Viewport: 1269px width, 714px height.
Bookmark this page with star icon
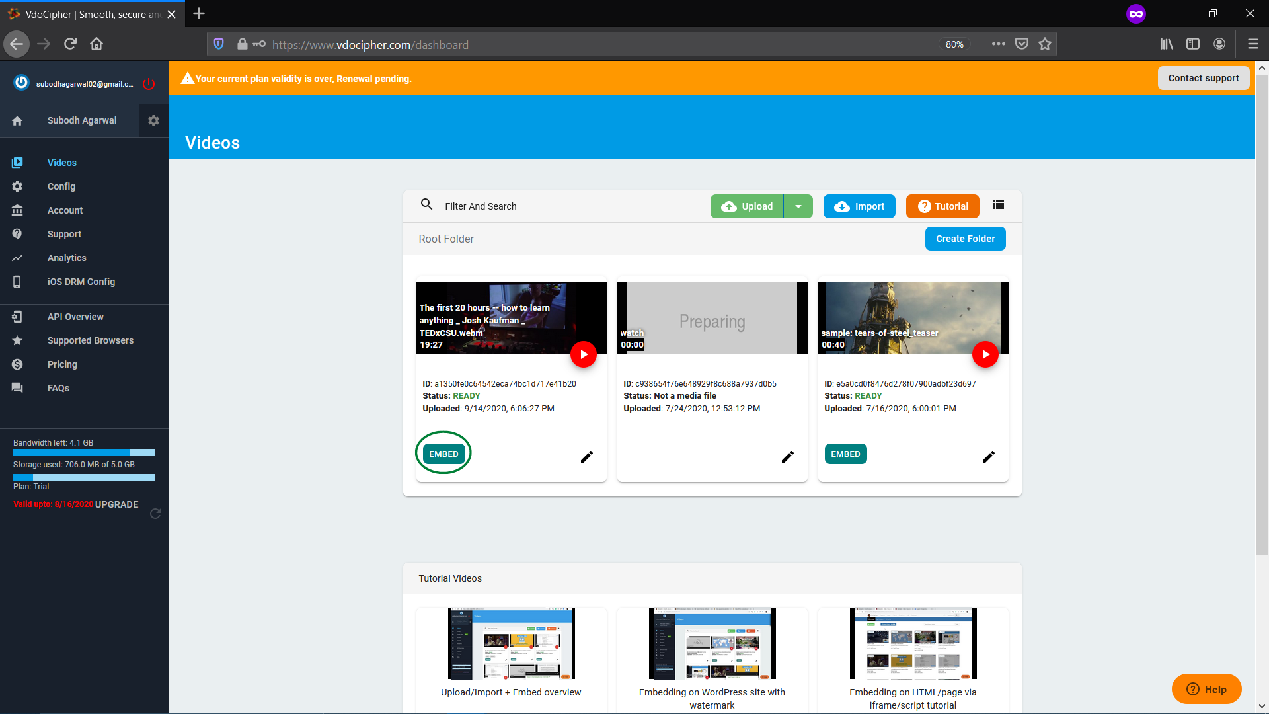[x=1045, y=44]
